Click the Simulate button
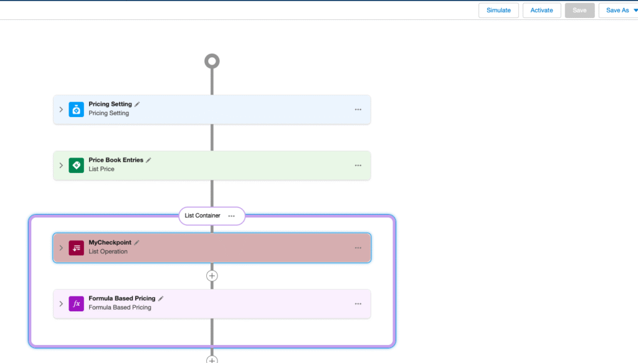 498,11
